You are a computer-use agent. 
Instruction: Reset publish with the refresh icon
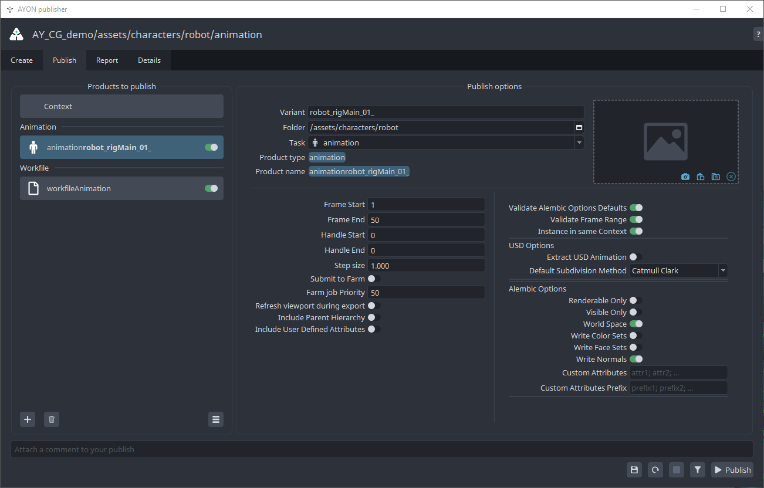655,470
